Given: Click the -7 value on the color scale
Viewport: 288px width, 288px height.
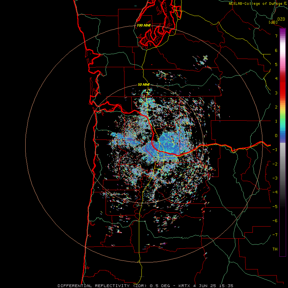Looking at the screenshot, I should tap(275, 235).
